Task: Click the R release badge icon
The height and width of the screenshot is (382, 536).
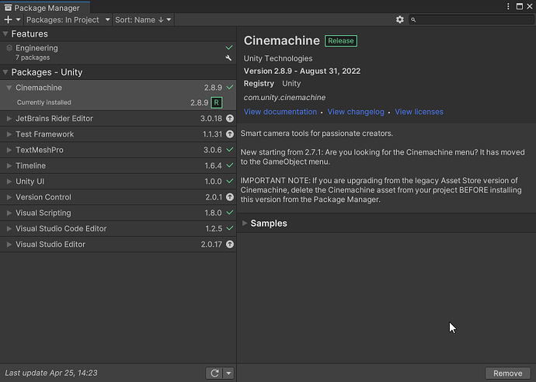Action: [217, 102]
